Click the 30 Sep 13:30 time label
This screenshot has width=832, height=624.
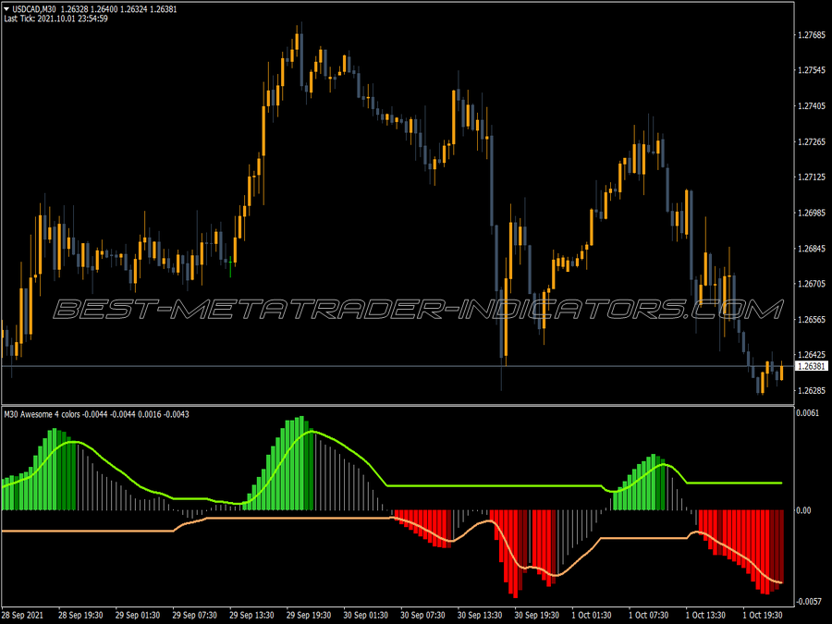tap(480, 615)
